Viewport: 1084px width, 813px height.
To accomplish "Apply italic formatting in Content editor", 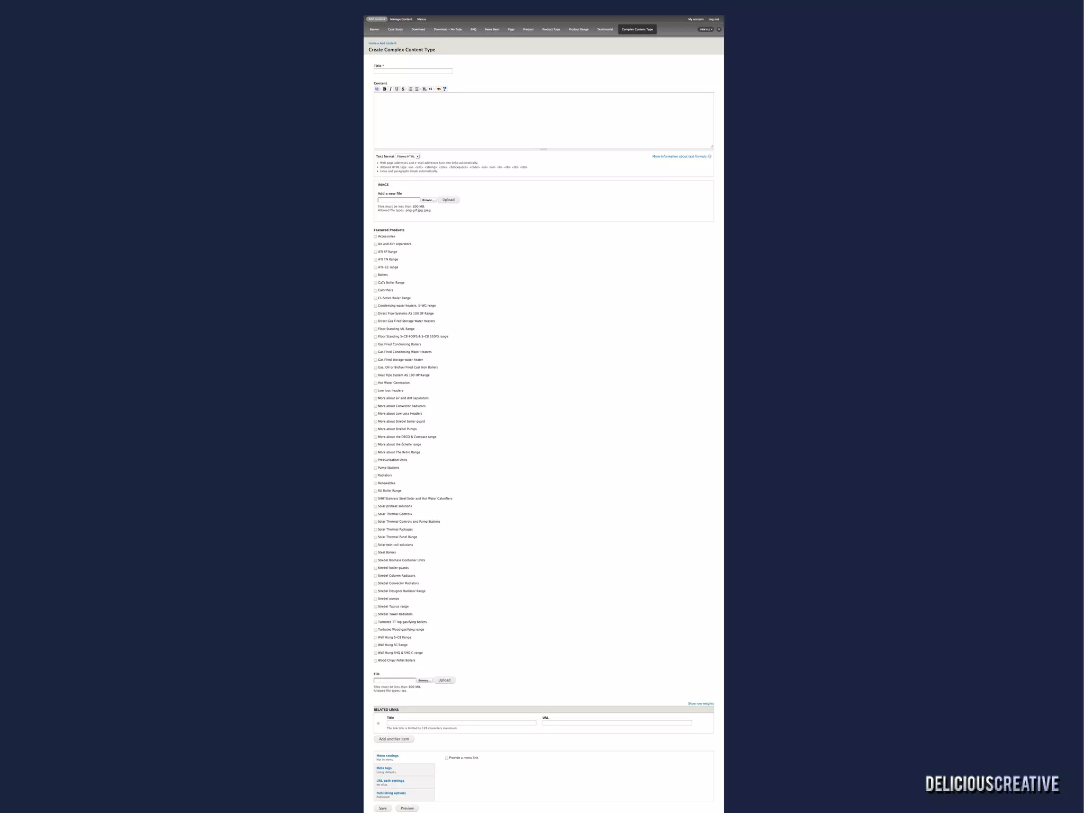I will (391, 89).
